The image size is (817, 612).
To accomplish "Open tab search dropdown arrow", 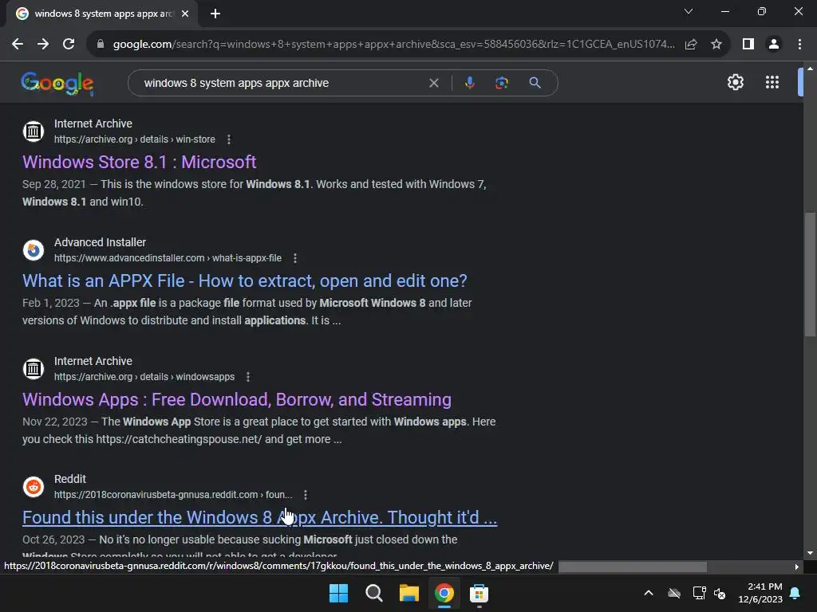I will pyautogui.click(x=689, y=11).
